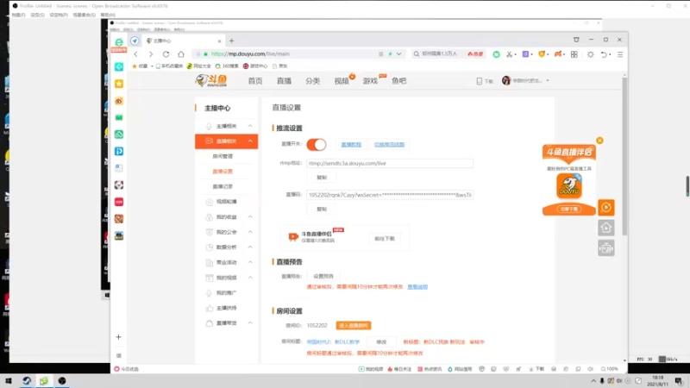Close the 斗鱼直播伴侣 floating ad
The image size is (690, 388).
pyautogui.click(x=599, y=141)
